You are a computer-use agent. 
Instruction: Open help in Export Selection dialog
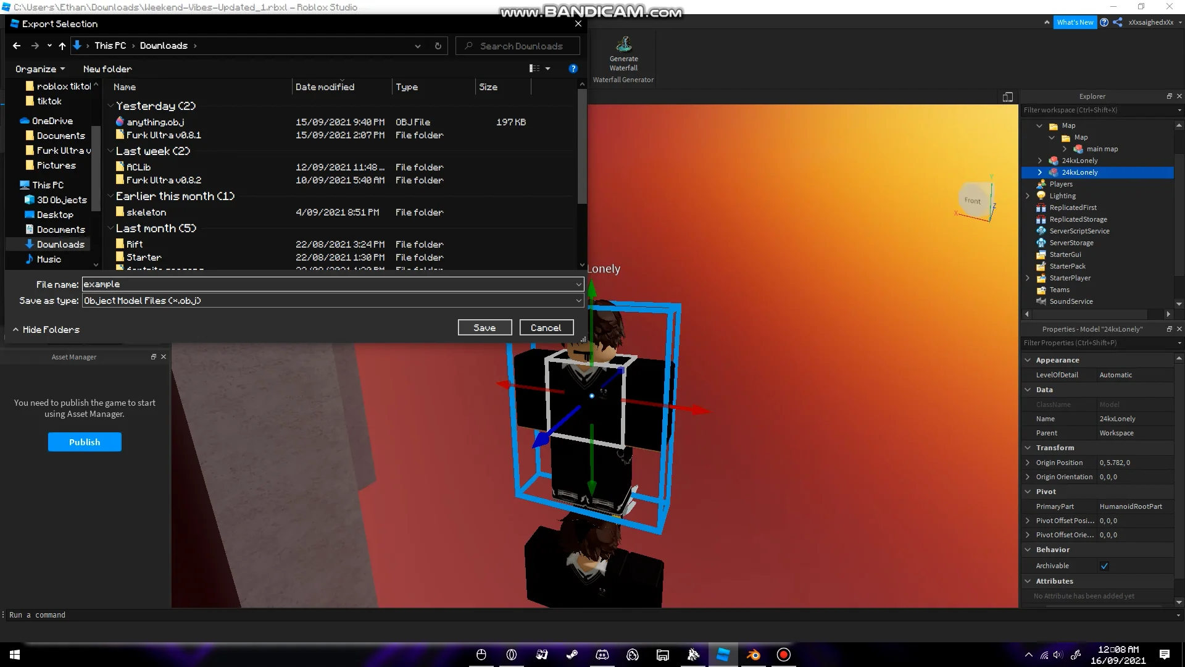[573, 69]
